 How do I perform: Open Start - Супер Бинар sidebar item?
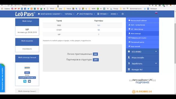(x=142, y=25)
